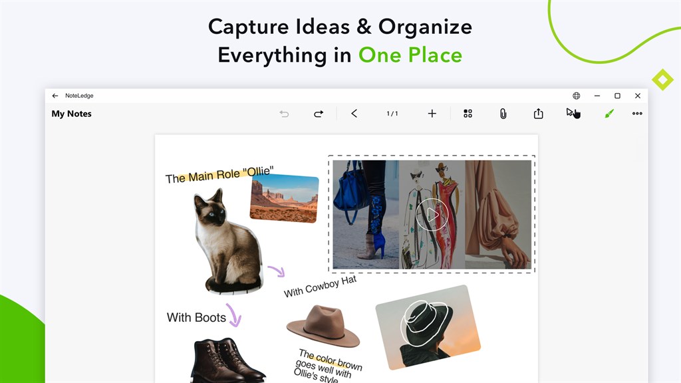The height and width of the screenshot is (383, 681).
Task: Select the photo of person wearing black hat
Action: [x=428, y=327]
